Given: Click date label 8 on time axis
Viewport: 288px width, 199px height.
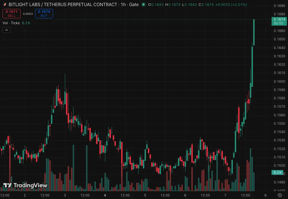Looking at the screenshot, I should (x=265, y=195).
